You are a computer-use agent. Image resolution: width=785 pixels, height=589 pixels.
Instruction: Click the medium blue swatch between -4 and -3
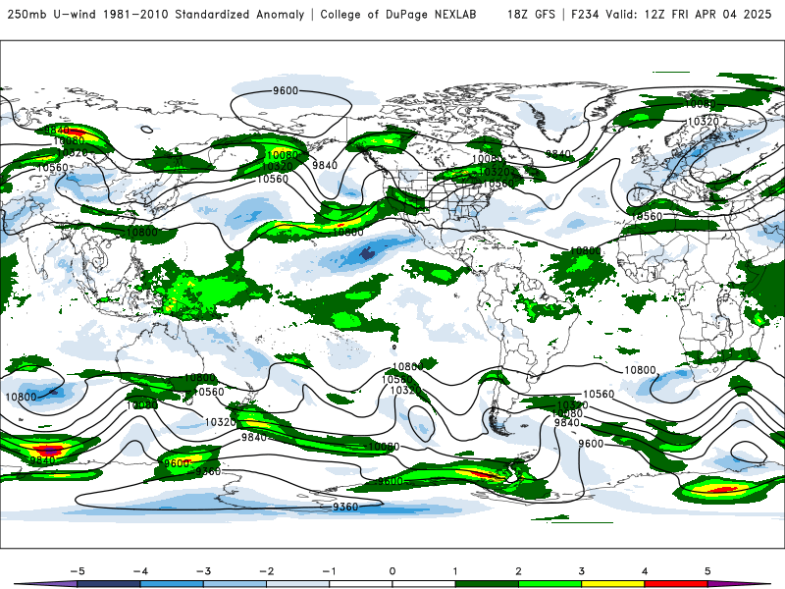[x=172, y=584]
